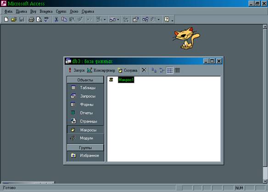The height and width of the screenshot is (192, 268).
Task: Open the Файл menu
Action: pyautogui.click(x=8, y=11)
